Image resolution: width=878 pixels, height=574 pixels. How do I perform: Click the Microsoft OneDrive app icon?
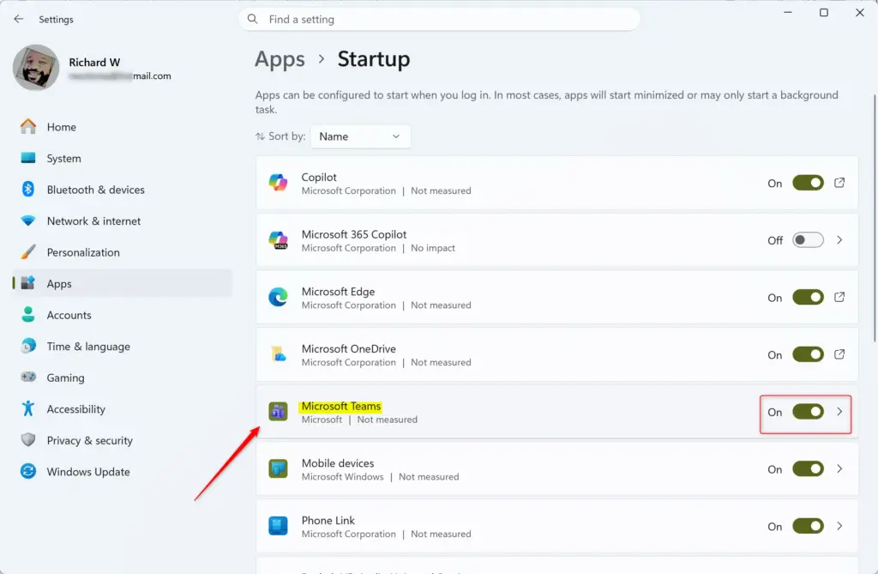tap(279, 354)
